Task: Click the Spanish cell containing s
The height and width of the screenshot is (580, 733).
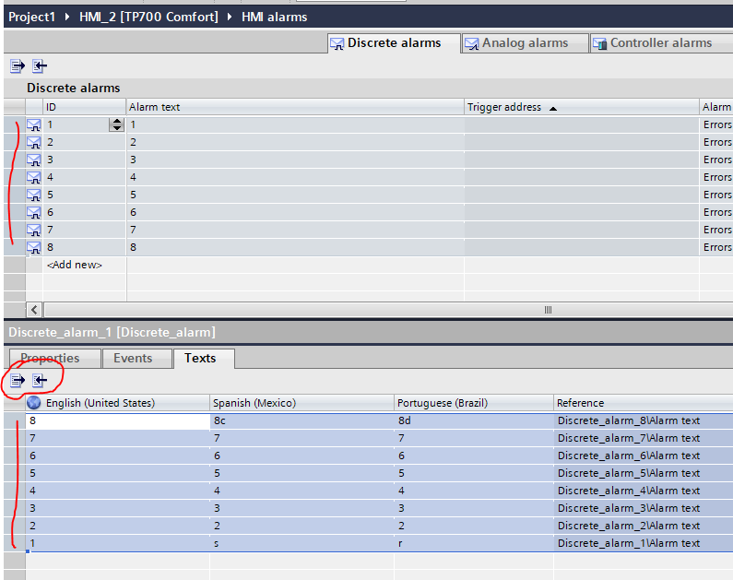Action: coord(301,543)
